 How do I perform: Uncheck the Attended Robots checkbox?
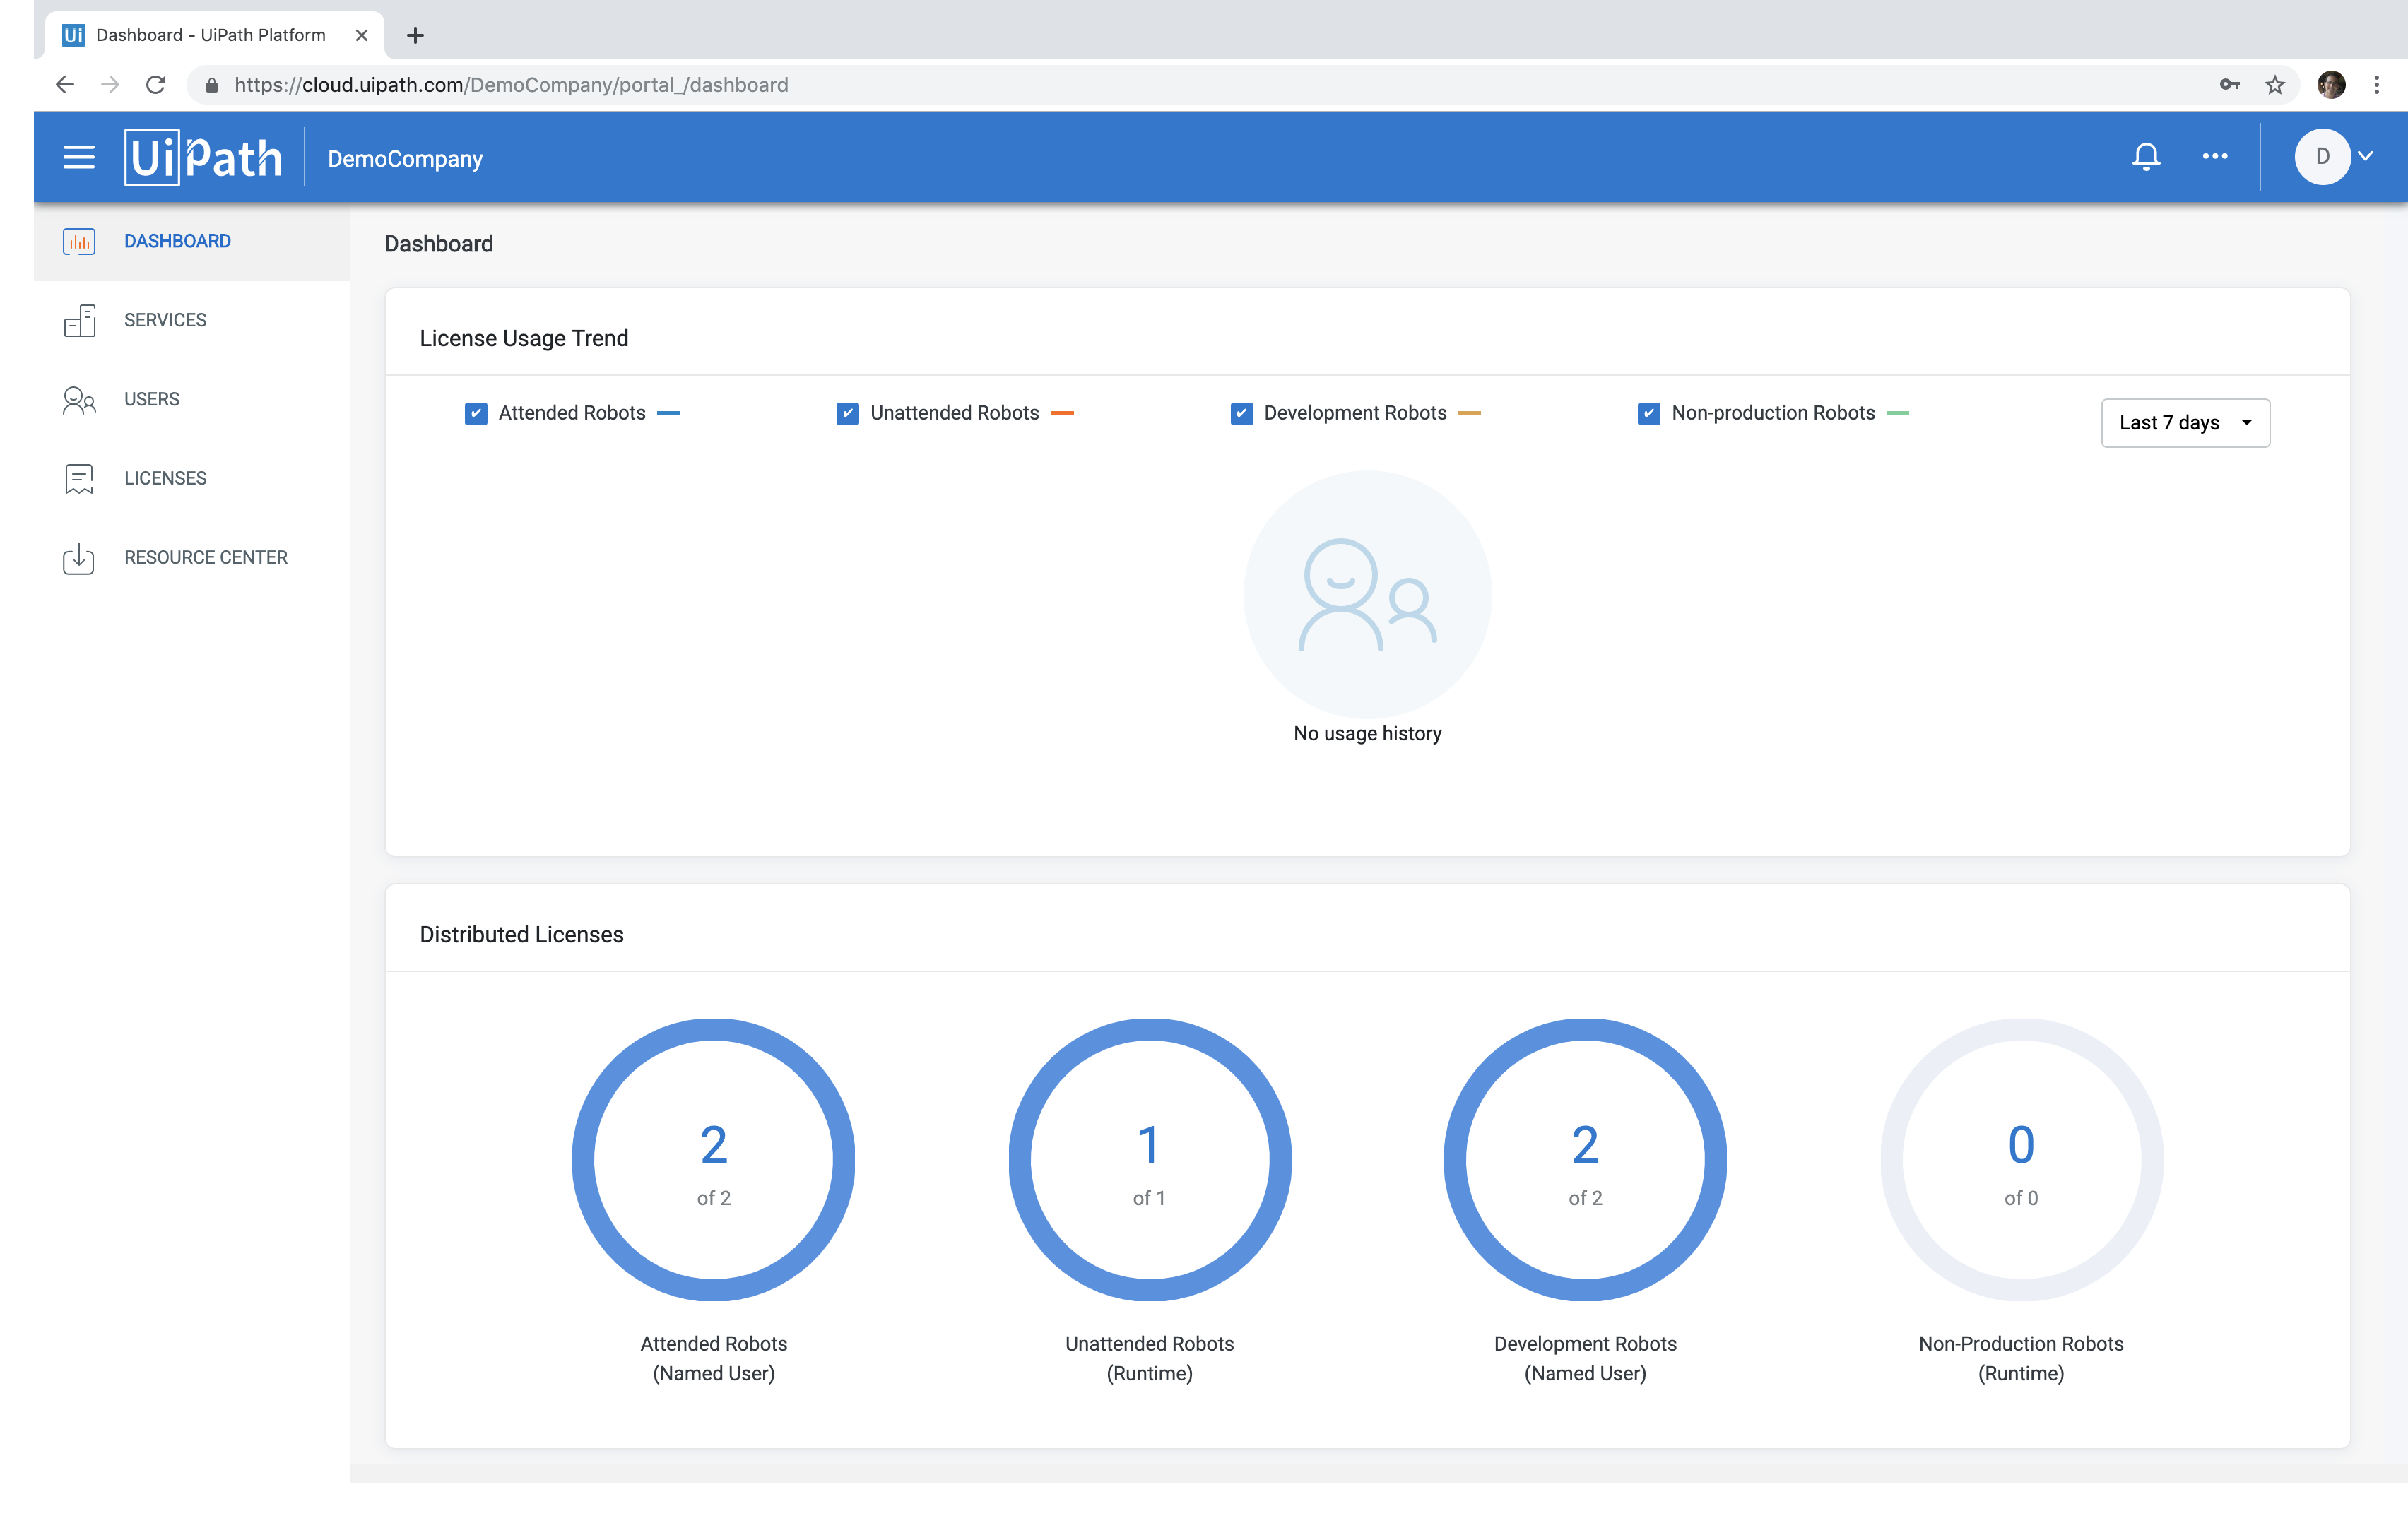pos(476,413)
